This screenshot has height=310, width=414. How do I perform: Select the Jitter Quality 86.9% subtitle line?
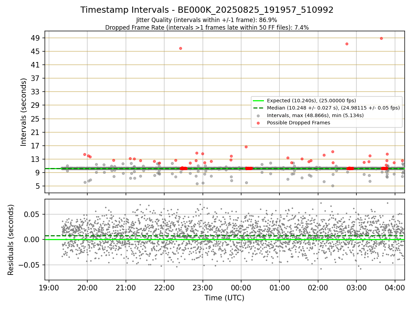207,20
